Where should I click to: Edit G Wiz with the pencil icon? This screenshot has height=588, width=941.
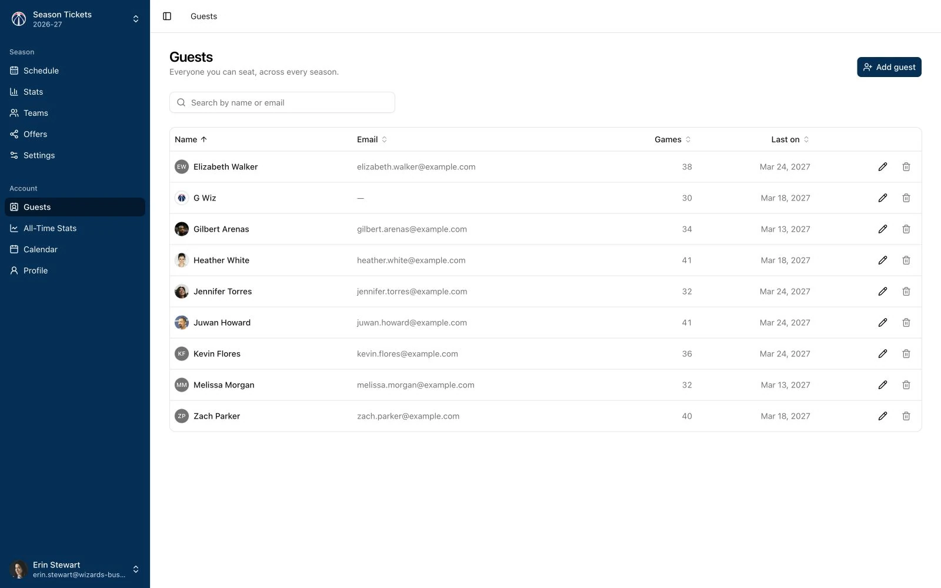(883, 198)
